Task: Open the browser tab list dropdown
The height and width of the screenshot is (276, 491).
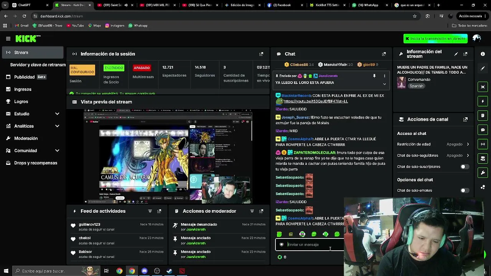Action: pyautogui.click(x=5, y=5)
